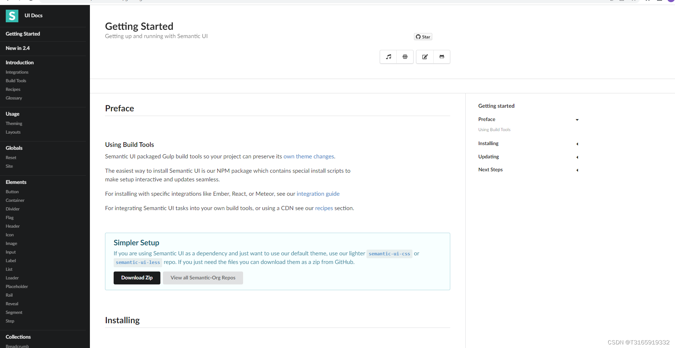Open the Placeholder element docs
The image size is (675, 348).
(17, 287)
